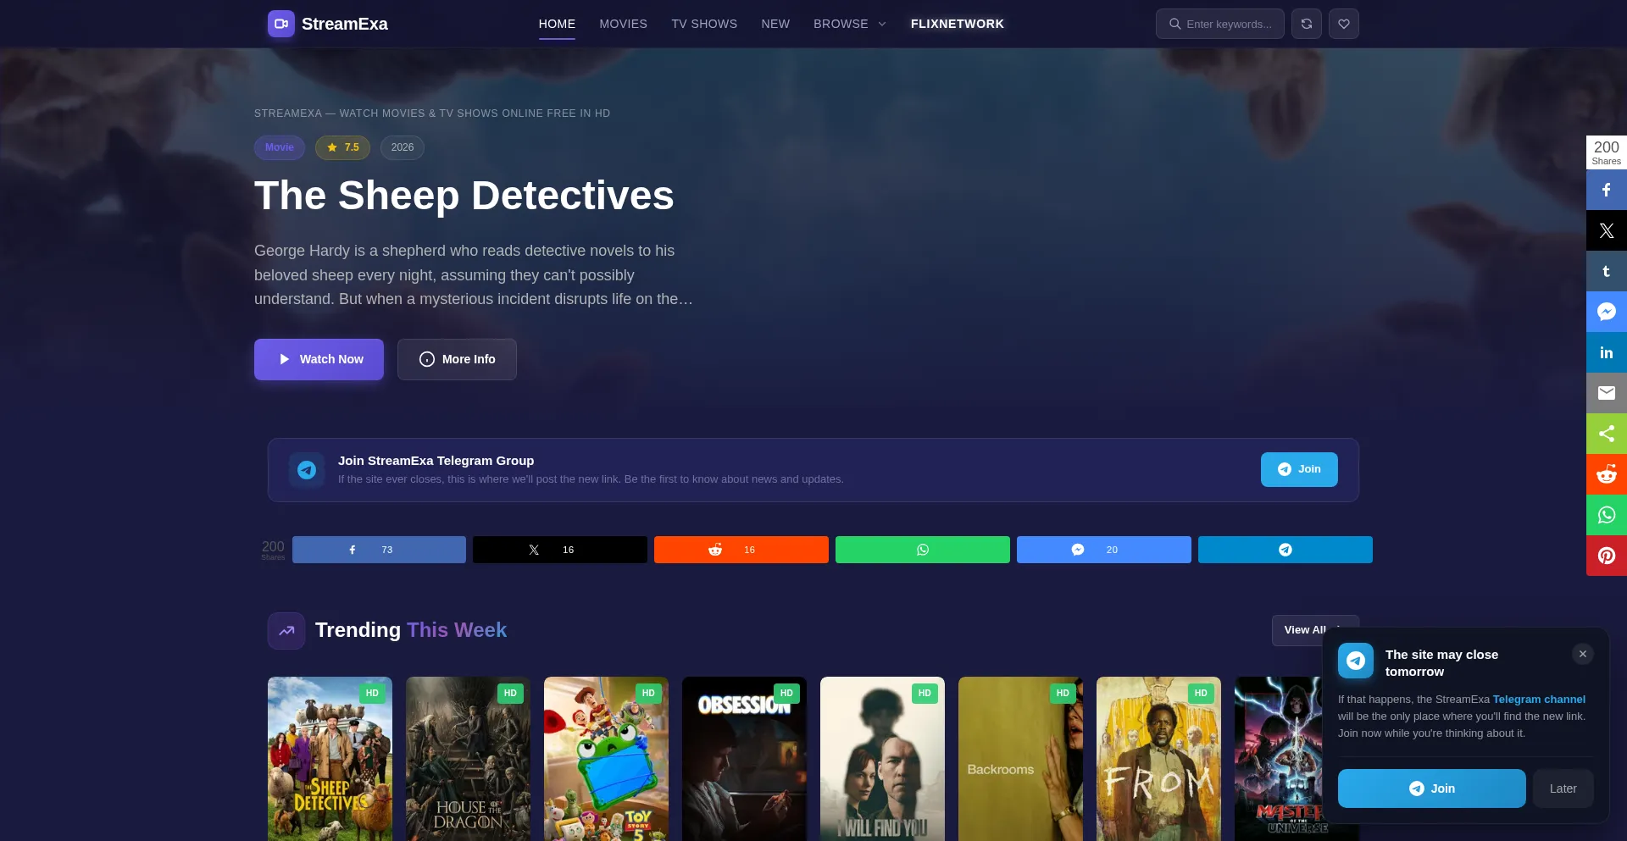Click Telegram icon in popup header
The width and height of the screenshot is (1627, 841).
coord(1356,661)
